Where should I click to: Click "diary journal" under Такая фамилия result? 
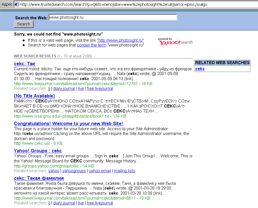pos(64,203)
